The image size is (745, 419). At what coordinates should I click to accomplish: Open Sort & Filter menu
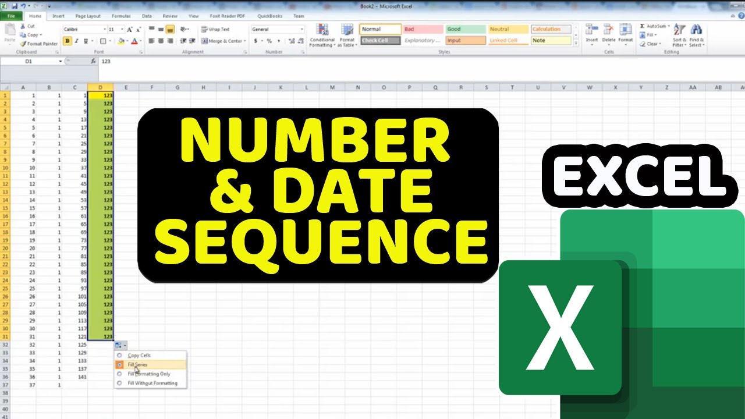click(x=679, y=35)
